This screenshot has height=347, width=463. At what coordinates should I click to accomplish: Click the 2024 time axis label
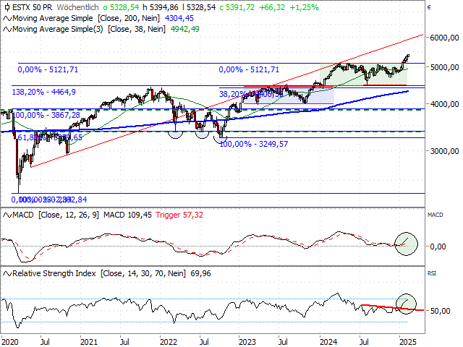[x=328, y=342]
